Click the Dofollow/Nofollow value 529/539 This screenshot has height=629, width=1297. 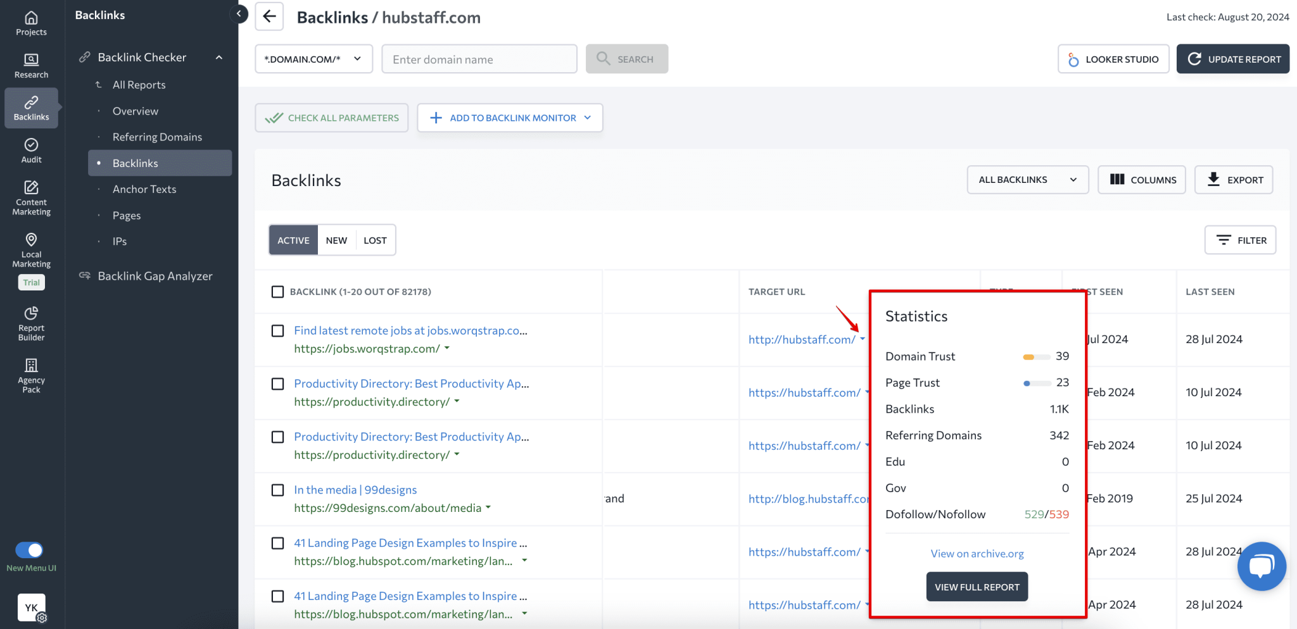point(1046,514)
